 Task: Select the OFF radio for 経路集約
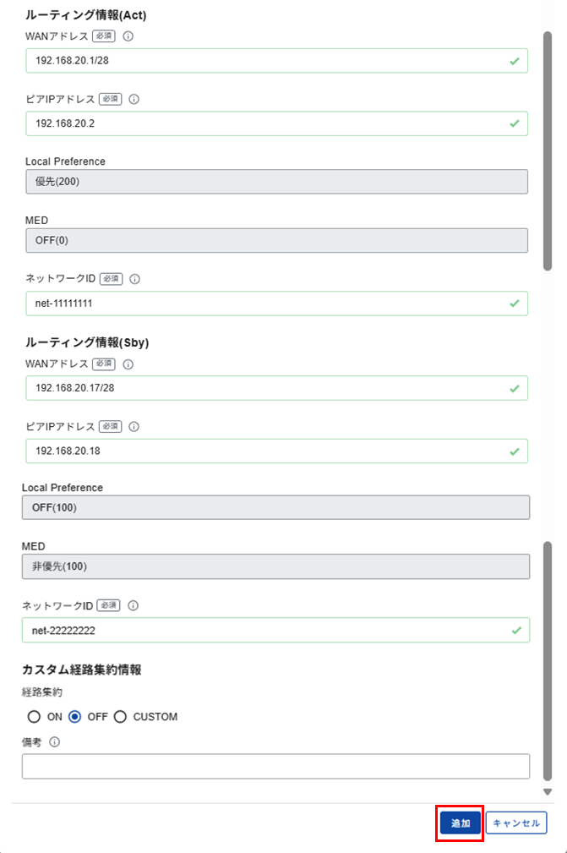75,717
